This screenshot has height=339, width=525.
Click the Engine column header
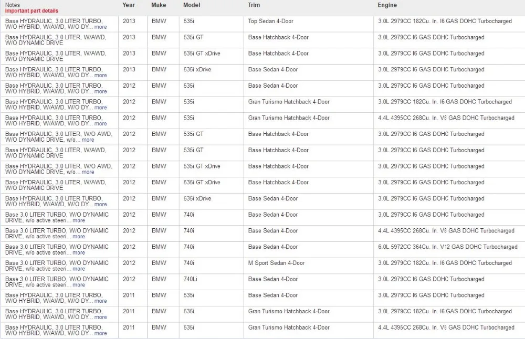387,5
